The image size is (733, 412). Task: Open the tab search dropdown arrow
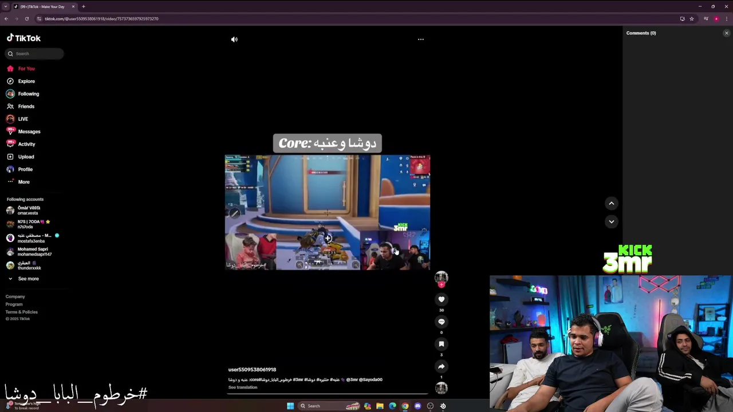point(6,7)
